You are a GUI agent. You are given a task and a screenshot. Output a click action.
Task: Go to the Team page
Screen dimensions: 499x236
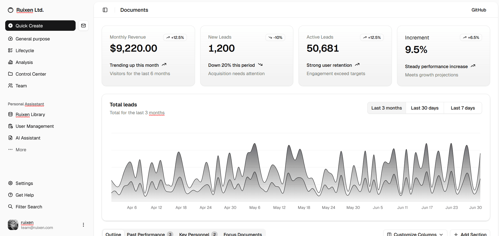tap(21, 86)
